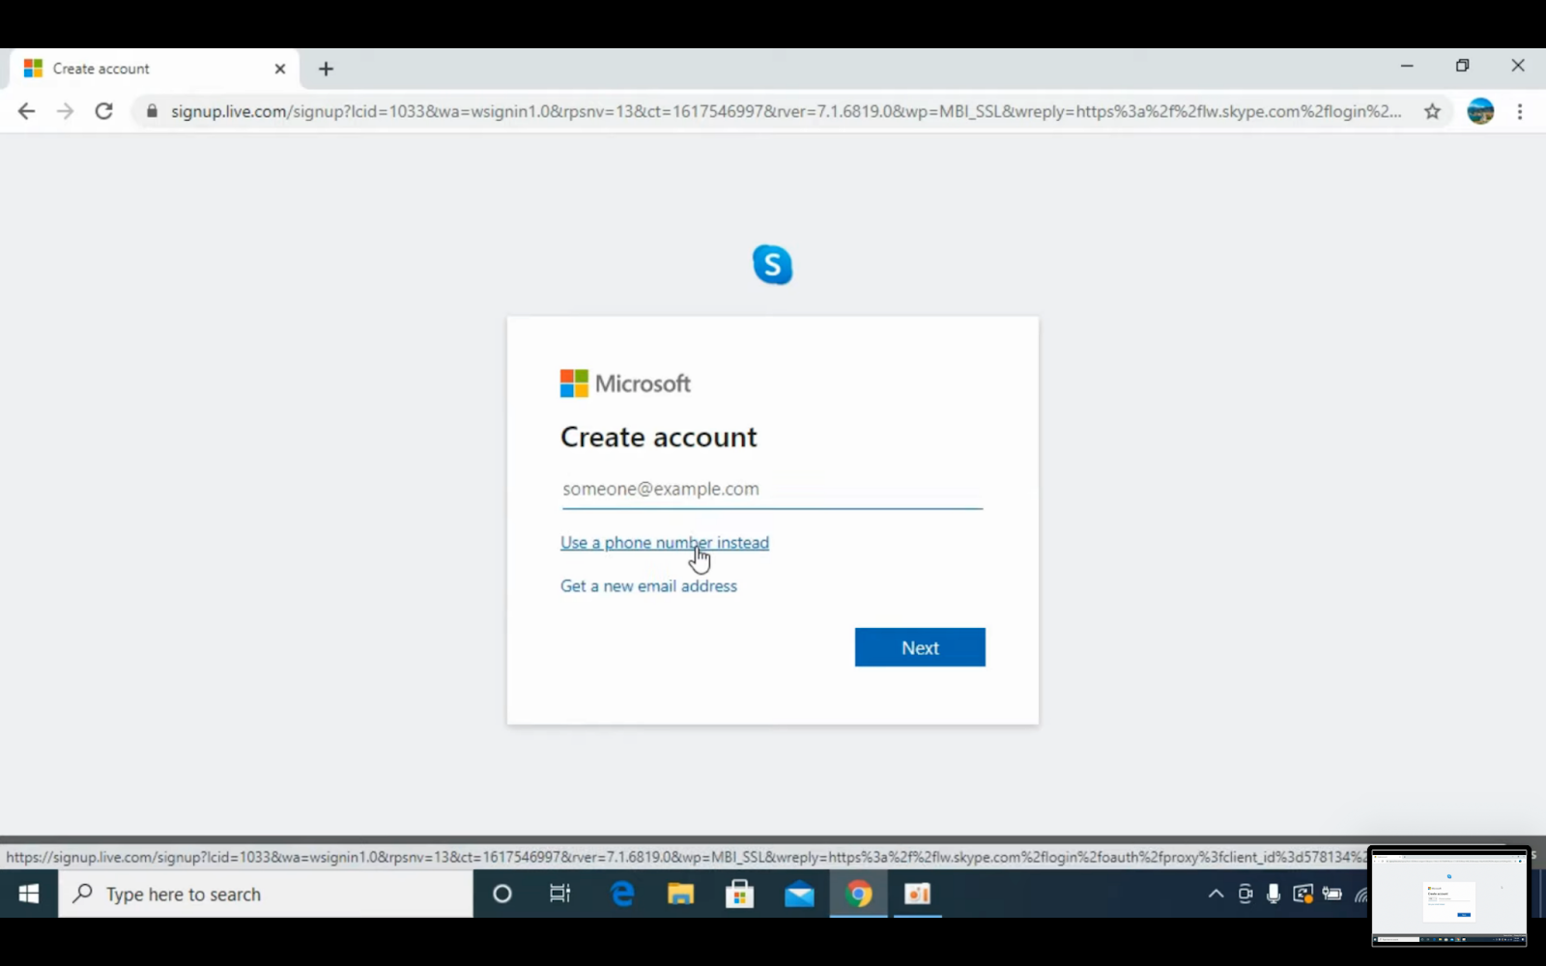
Task: Restore down the Chrome window
Action: (1462, 66)
